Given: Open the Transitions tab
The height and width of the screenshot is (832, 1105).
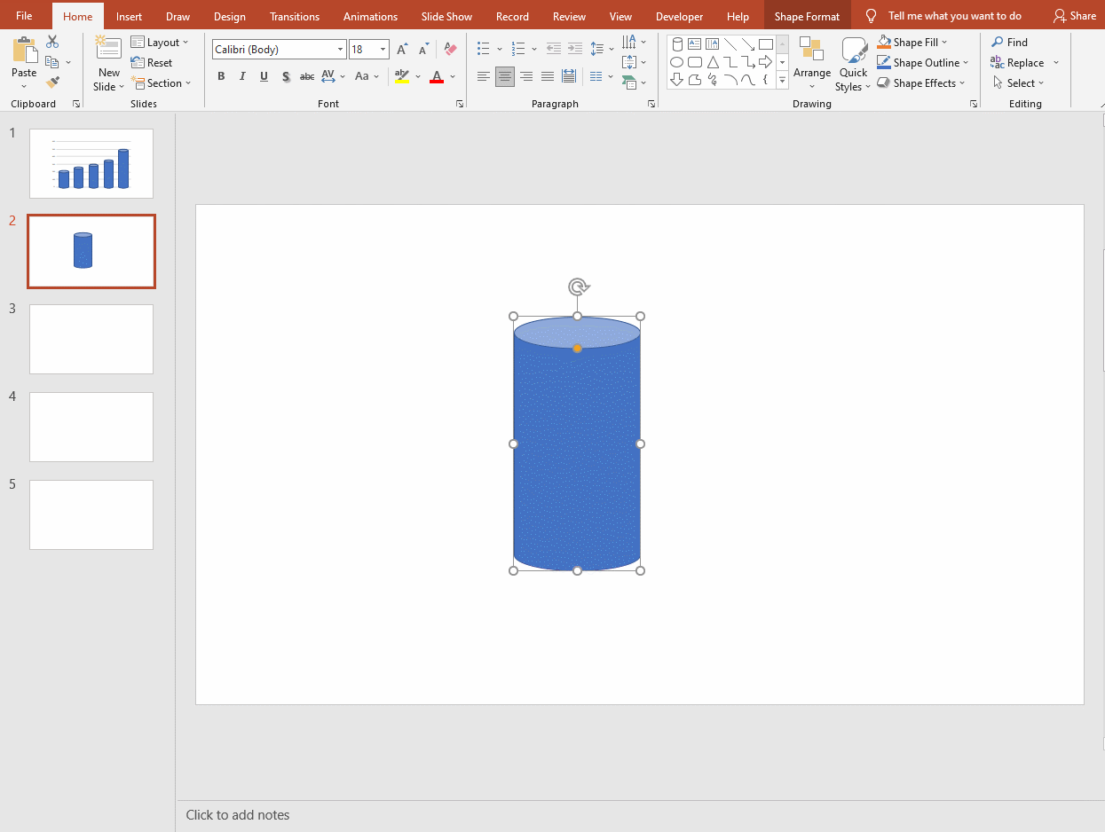Looking at the screenshot, I should (x=295, y=16).
